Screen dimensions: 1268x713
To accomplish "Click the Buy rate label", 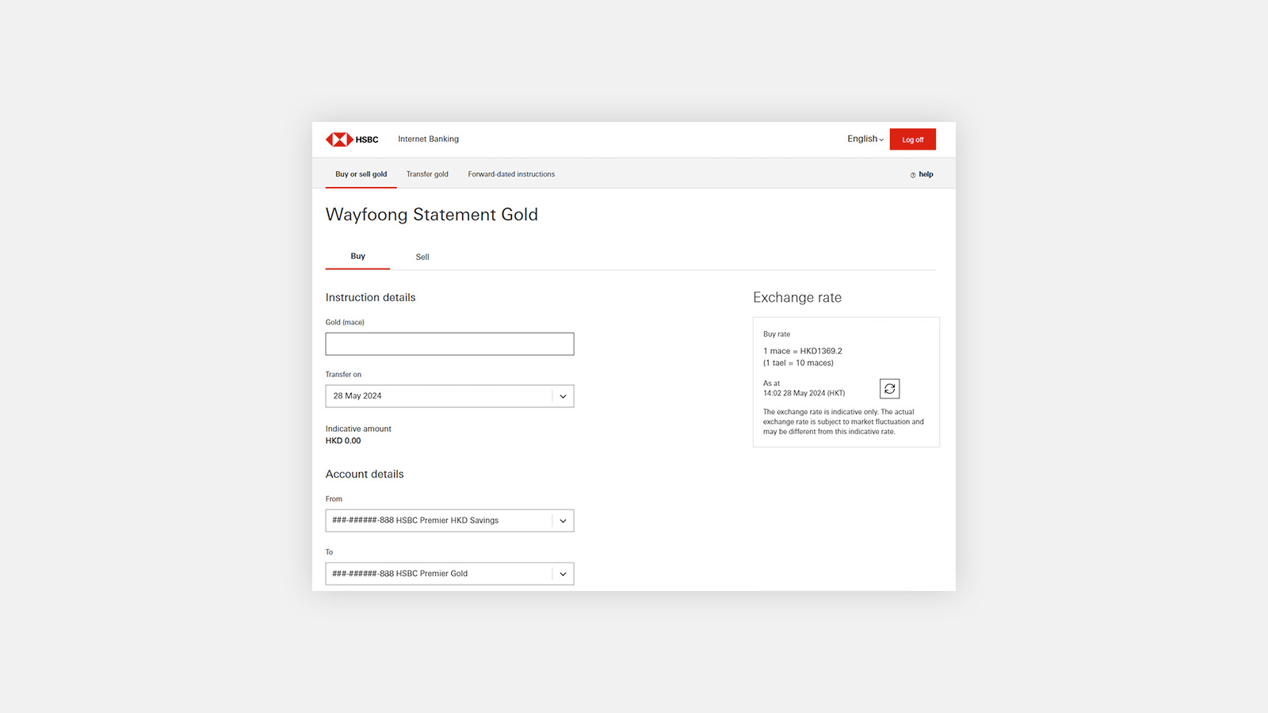I will tap(777, 334).
